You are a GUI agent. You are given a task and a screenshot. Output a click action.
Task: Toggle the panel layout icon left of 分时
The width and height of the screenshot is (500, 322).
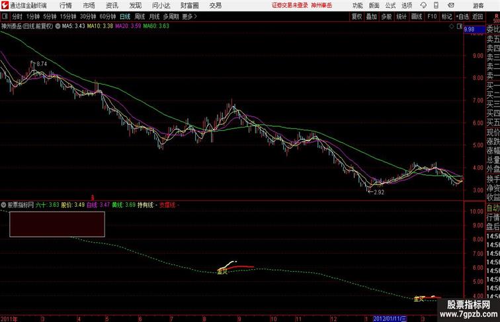(x=5, y=17)
